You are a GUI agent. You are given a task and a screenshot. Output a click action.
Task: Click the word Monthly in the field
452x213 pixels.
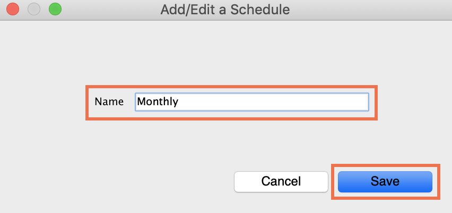[158, 101]
